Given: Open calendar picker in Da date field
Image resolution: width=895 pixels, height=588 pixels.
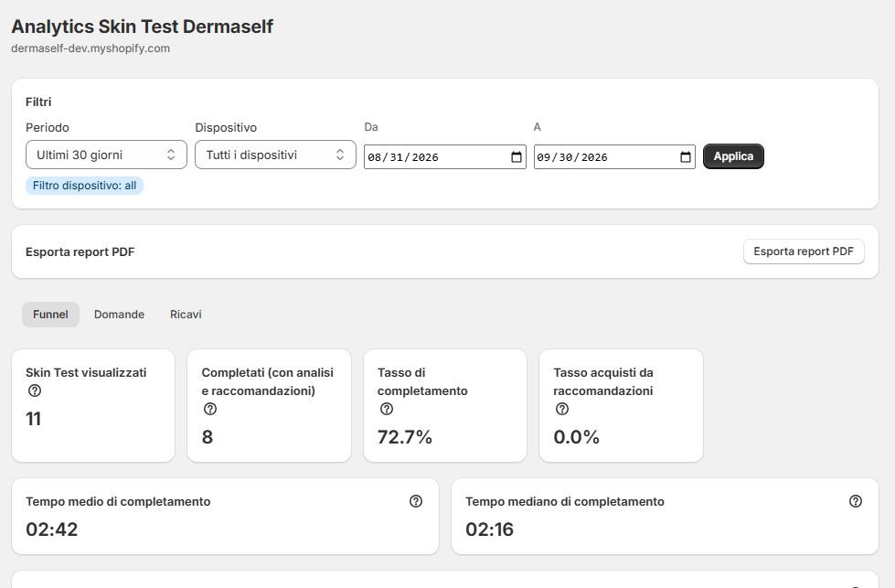Looking at the screenshot, I should click(x=516, y=157).
